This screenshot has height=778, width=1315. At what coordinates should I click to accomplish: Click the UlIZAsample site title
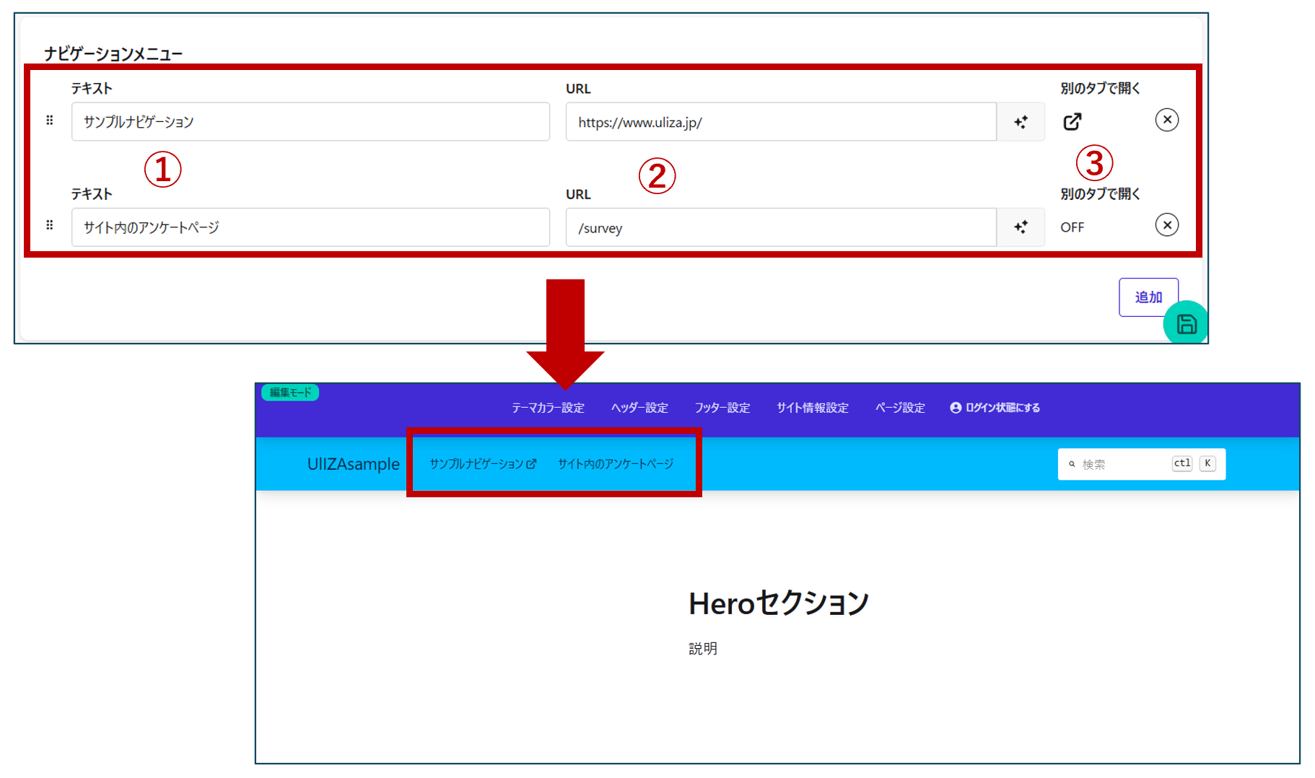(x=353, y=464)
